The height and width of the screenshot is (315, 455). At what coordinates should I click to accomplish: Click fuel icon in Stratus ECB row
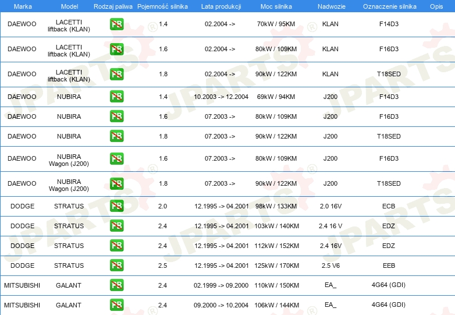[x=116, y=206]
